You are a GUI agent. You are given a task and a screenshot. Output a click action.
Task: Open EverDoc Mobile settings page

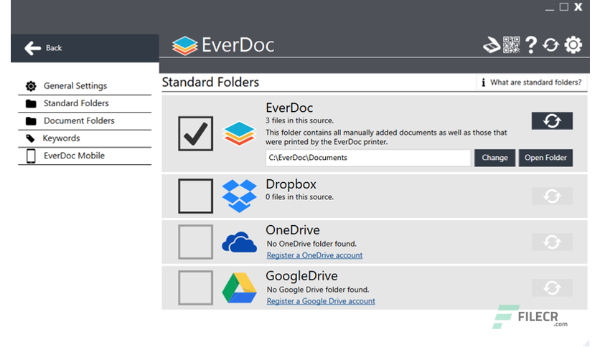click(x=73, y=156)
